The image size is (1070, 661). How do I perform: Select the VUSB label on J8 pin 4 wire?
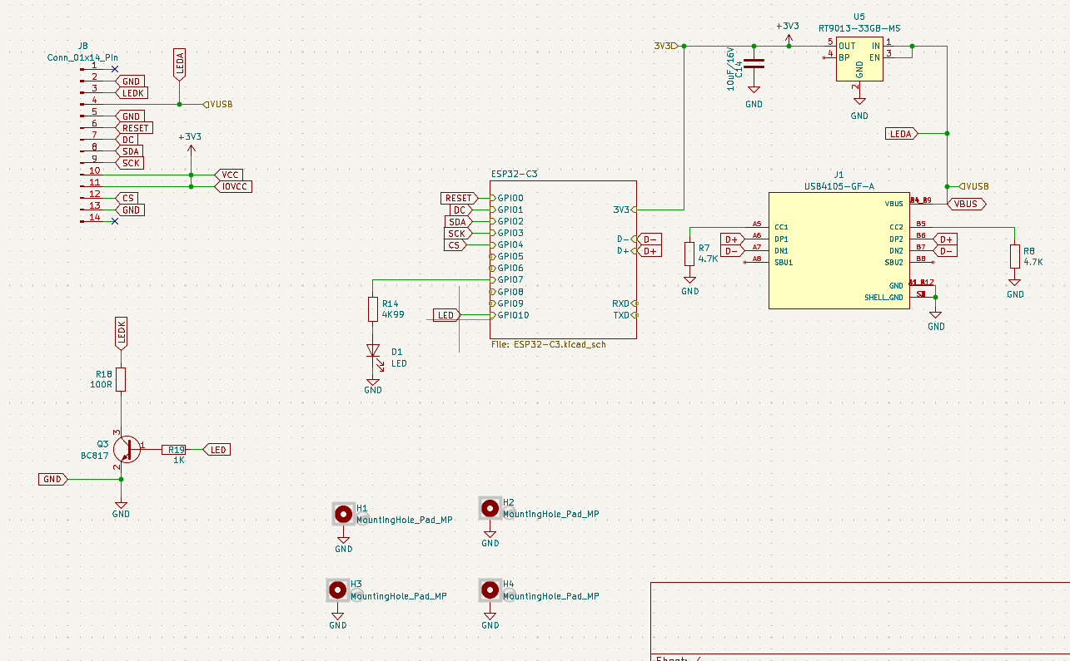click(218, 105)
